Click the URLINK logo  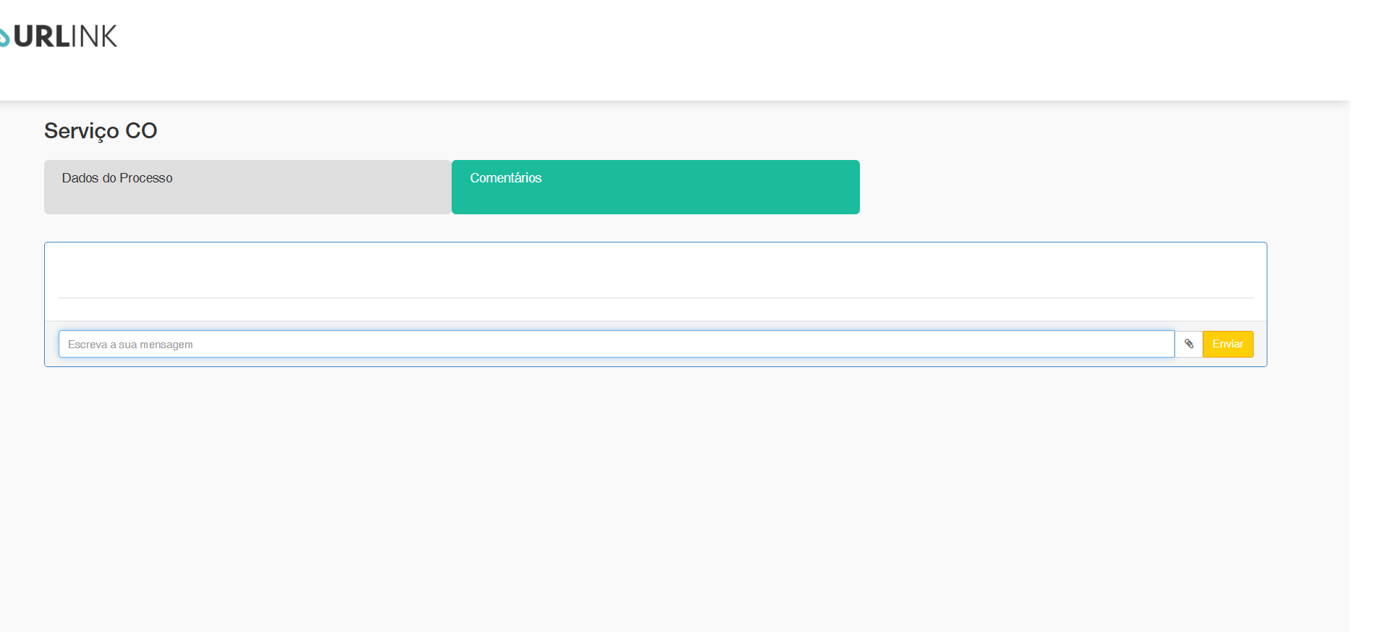[x=59, y=36]
